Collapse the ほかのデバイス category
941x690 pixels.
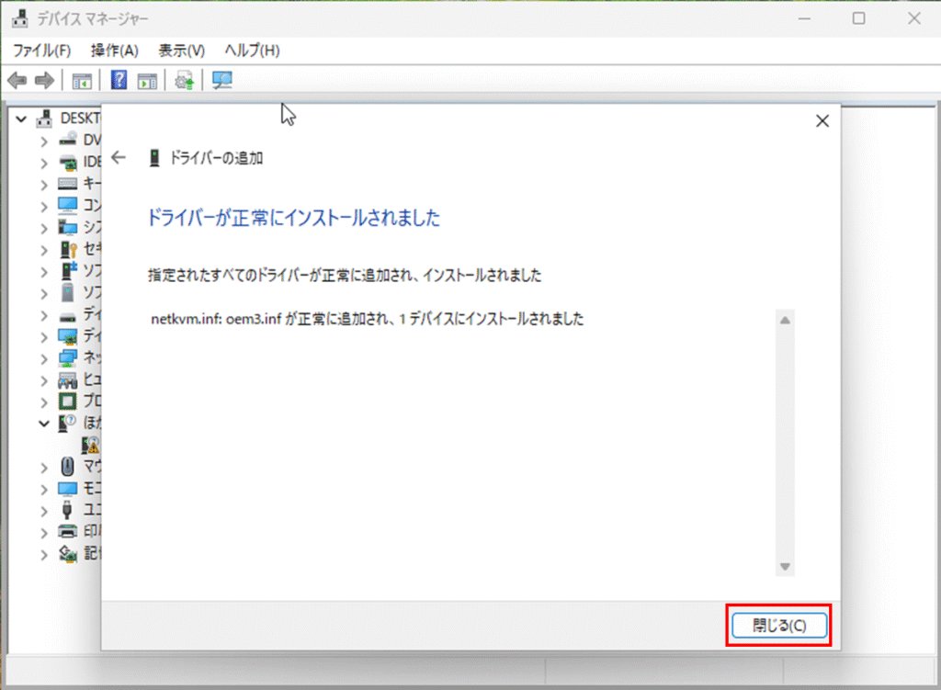click(43, 424)
